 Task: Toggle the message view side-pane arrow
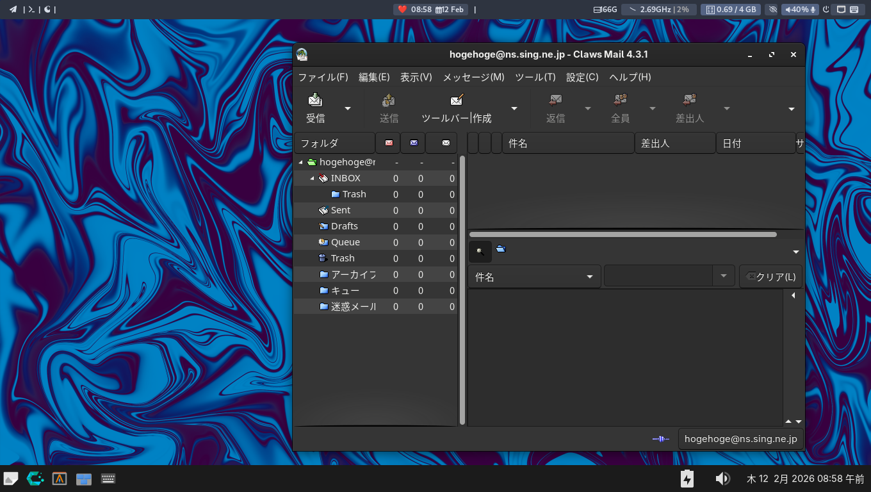pos(794,295)
